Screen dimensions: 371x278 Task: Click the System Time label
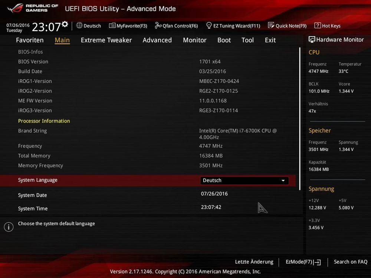pos(33,209)
